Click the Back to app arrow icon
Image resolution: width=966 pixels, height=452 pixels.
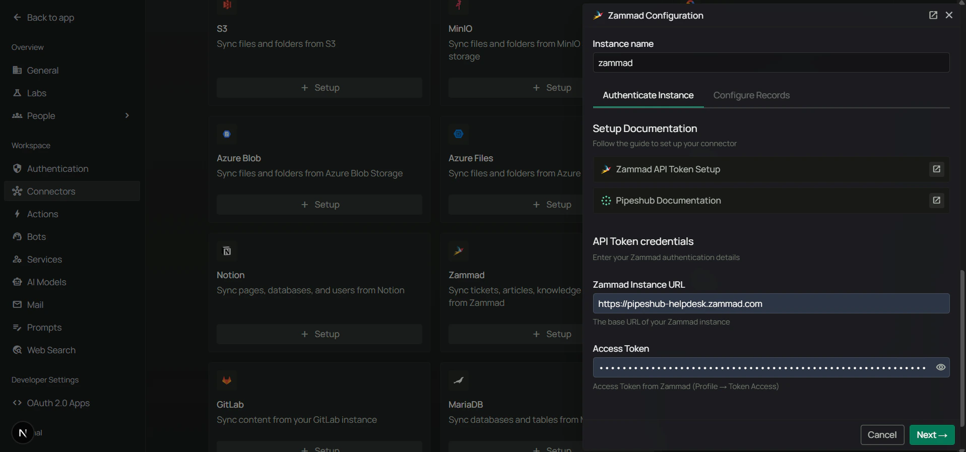pyautogui.click(x=17, y=17)
